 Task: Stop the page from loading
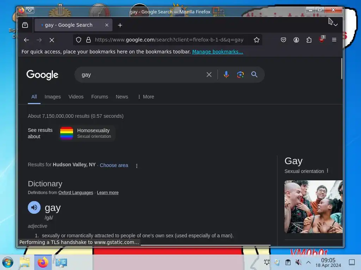pyautogui.click(x=52, y=40)
